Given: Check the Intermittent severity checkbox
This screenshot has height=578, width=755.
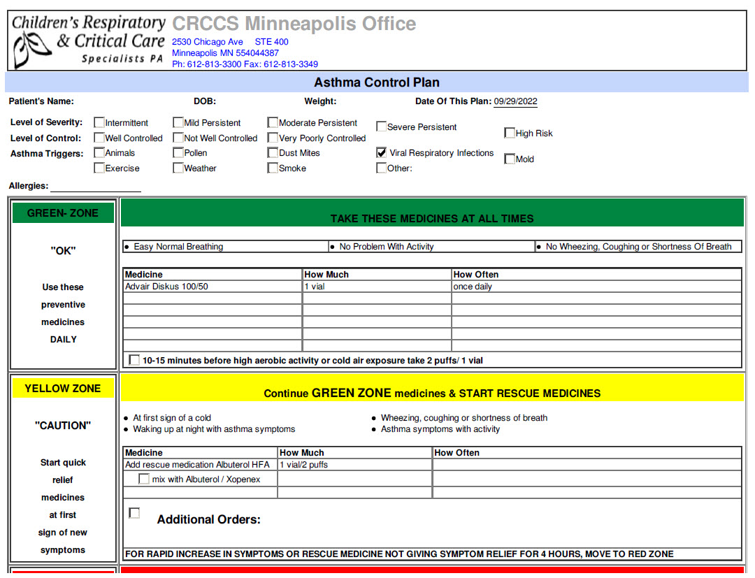Looking at the screenshot, I should pyautogui.click(x=99, y=123).
